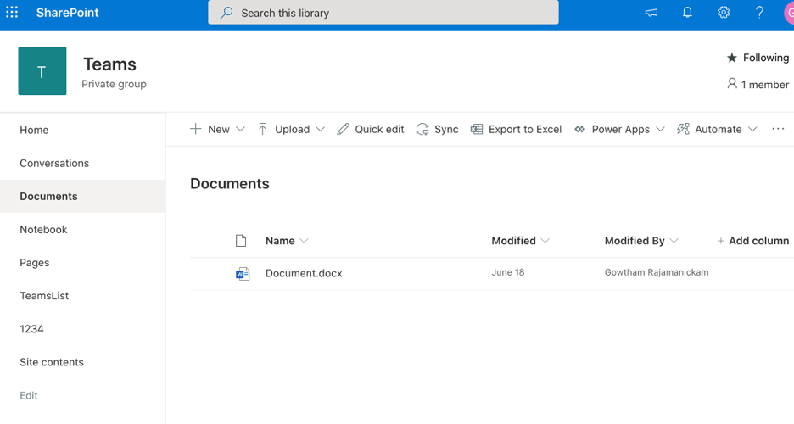Click the Modified column header
The image size is (794, 424).
513,241
